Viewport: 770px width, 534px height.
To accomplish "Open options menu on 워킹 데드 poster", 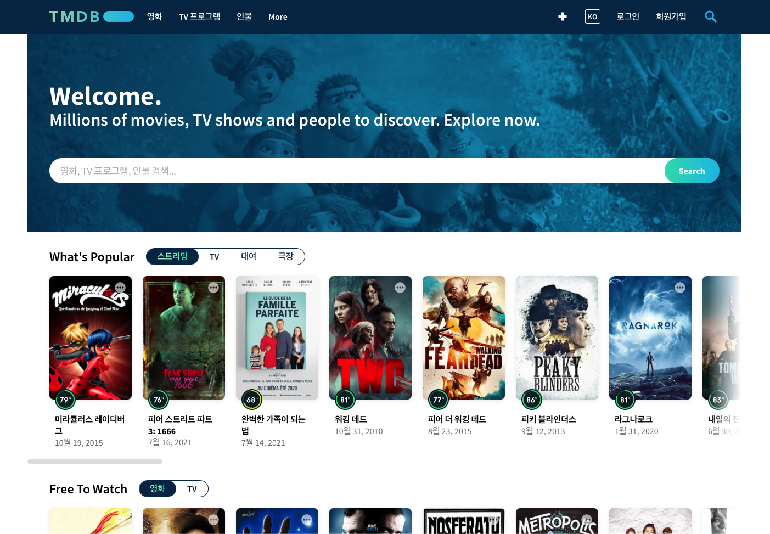I will pos(400,288).
